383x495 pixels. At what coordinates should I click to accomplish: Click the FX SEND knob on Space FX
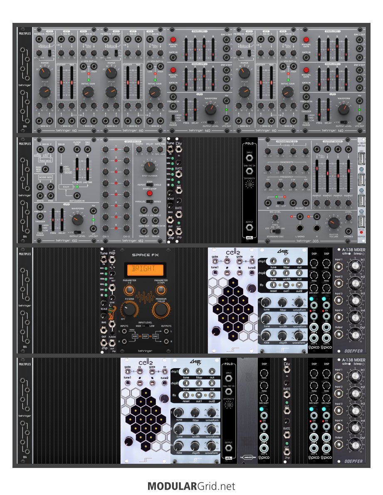tap(129, 309)
